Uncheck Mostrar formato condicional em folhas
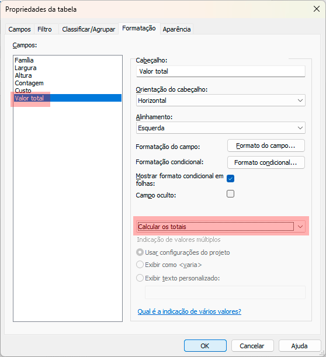 230,179
